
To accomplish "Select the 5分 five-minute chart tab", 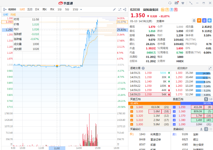I will click(67, 9).
